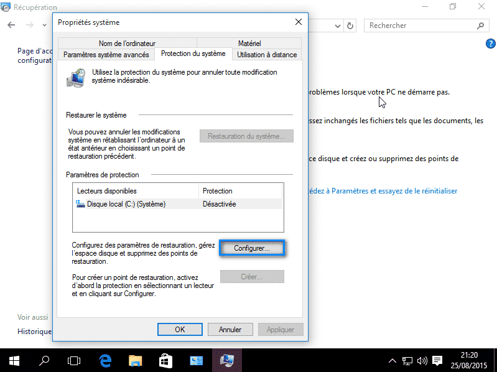Screen dimensions: 497x372
Task: Click the volume icon in system tray
Action: point(422,360)
